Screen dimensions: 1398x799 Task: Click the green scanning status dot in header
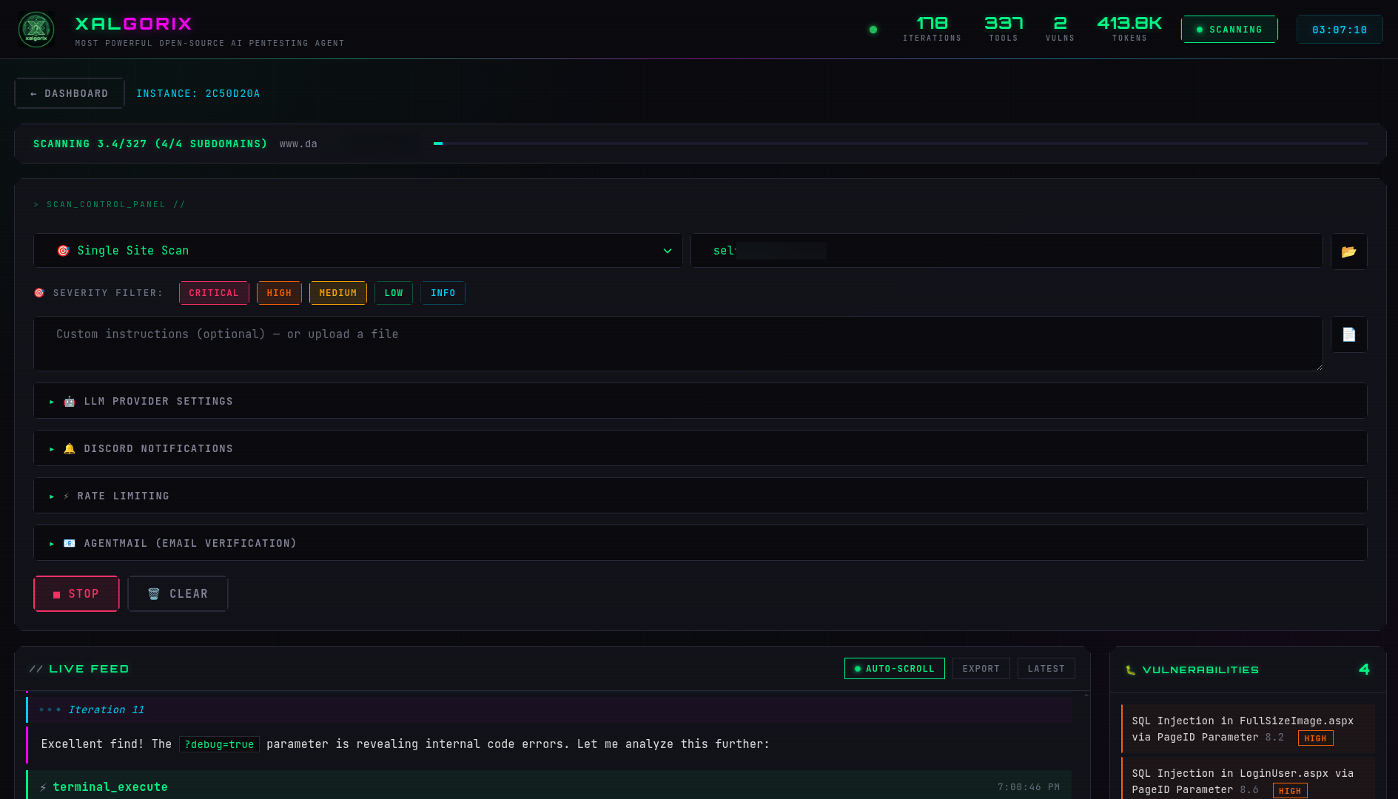[873, 30]
